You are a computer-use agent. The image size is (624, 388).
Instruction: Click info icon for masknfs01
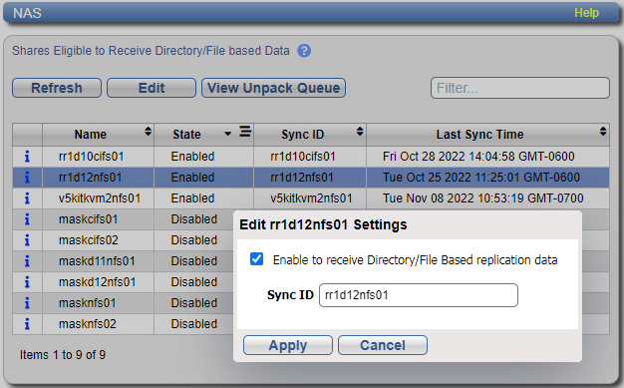27,303
